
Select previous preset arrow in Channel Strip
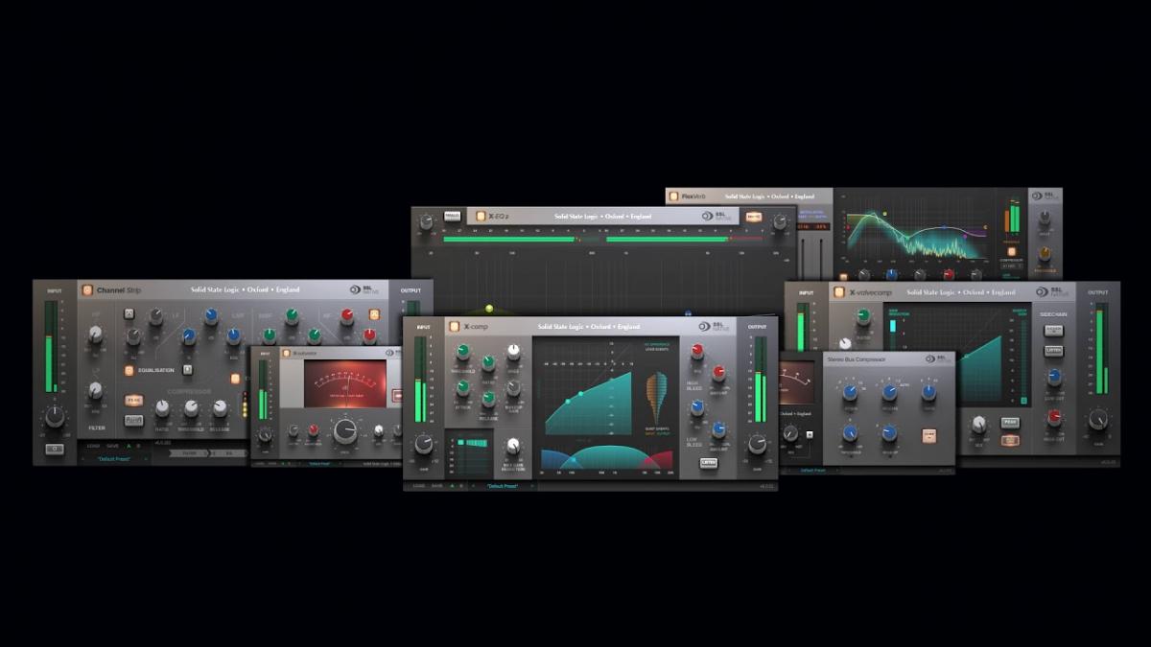click(x=82, y=459)
